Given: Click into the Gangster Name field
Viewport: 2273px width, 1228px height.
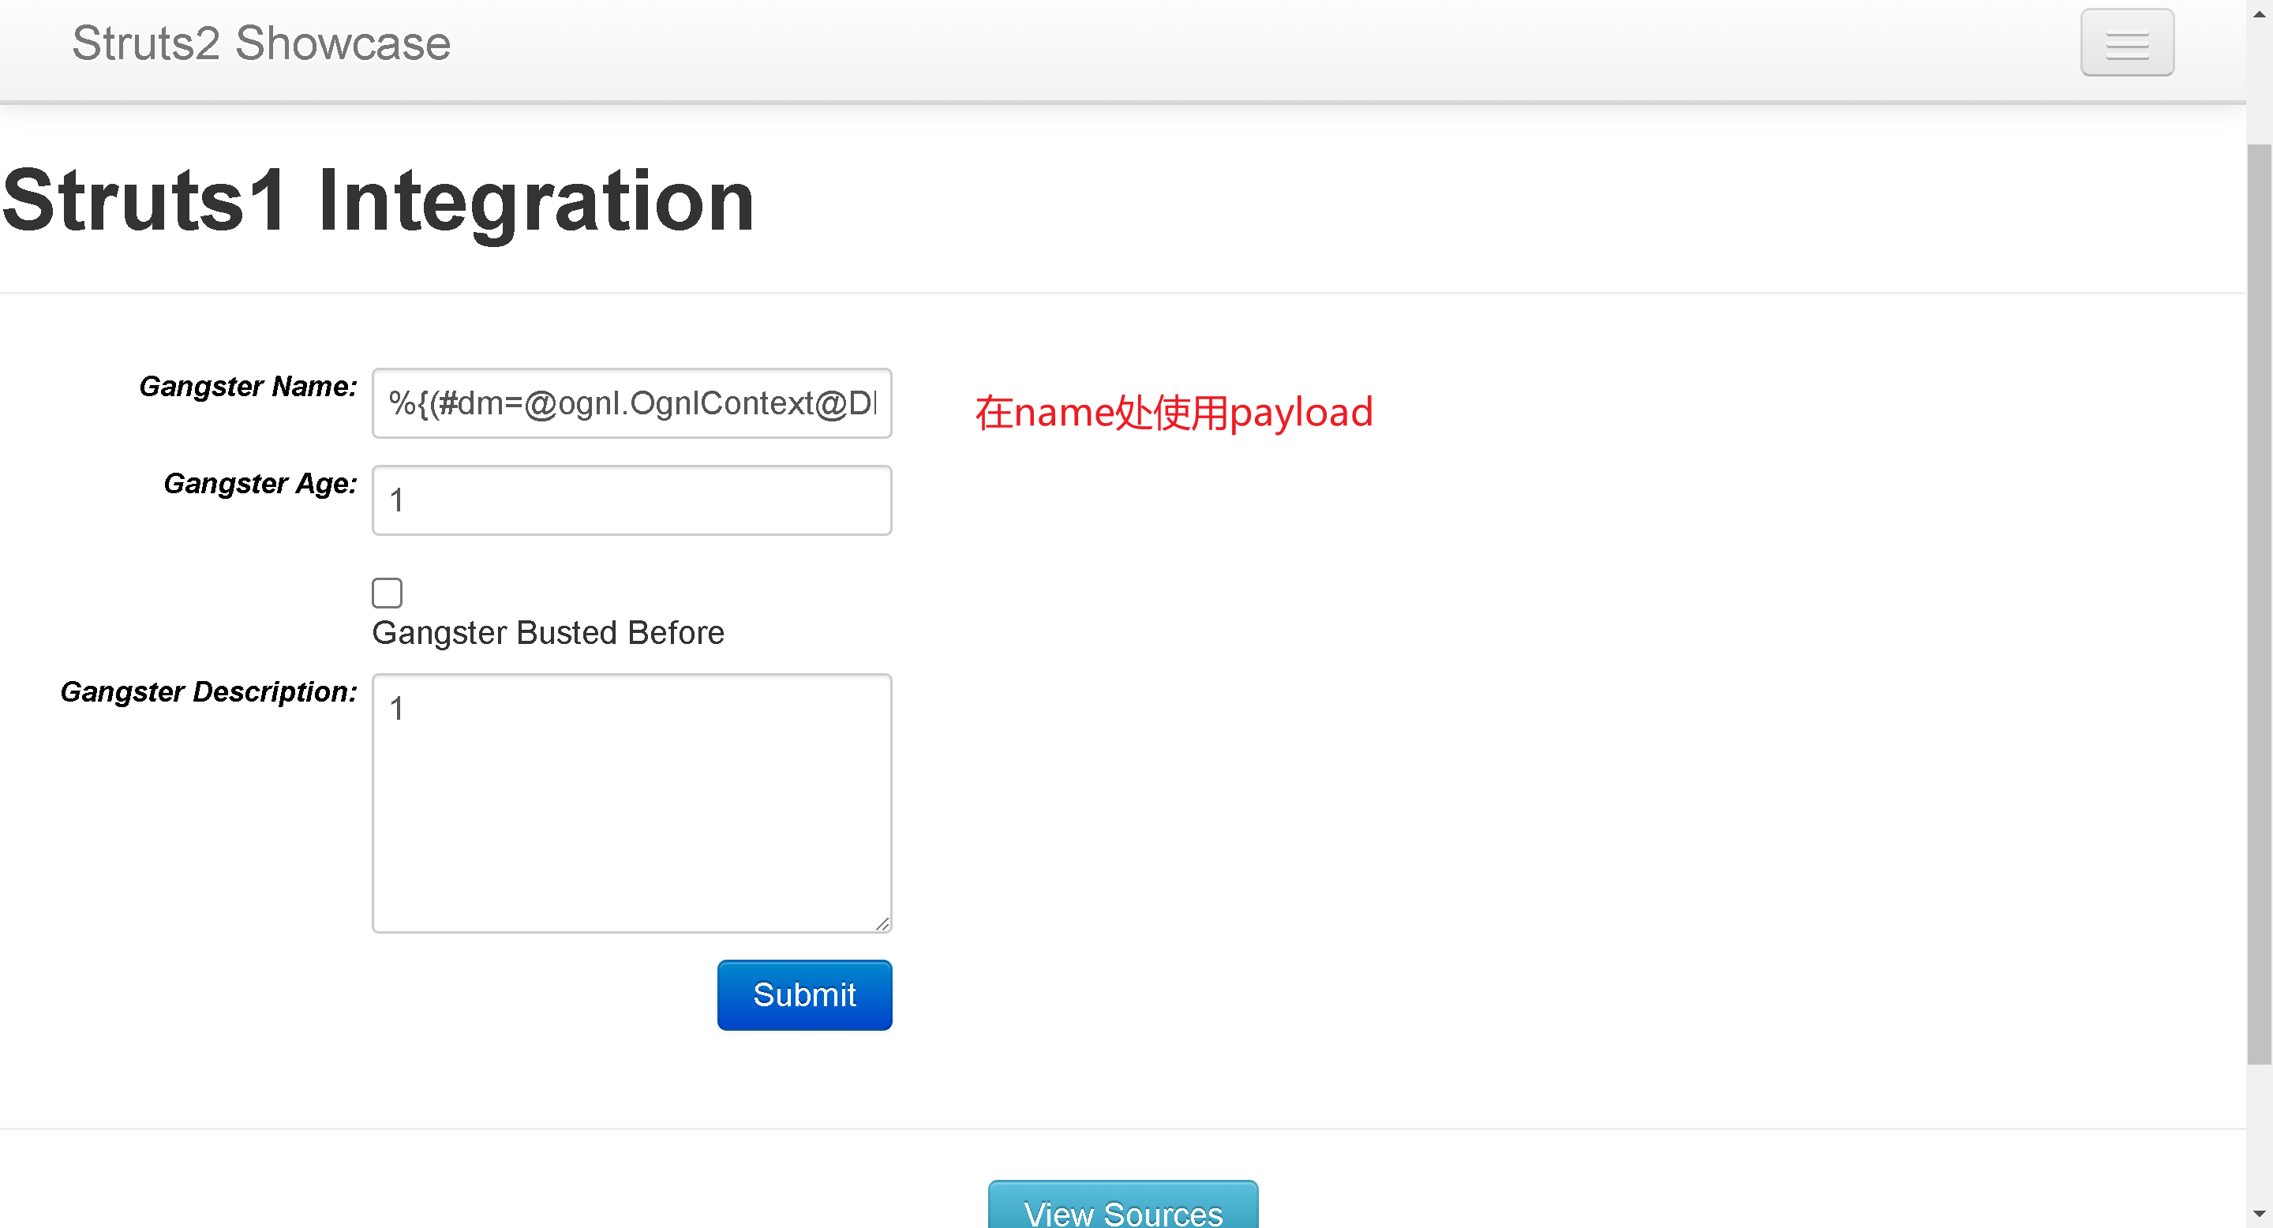Looking at the screenshot, I should click(x=631, y=403).
